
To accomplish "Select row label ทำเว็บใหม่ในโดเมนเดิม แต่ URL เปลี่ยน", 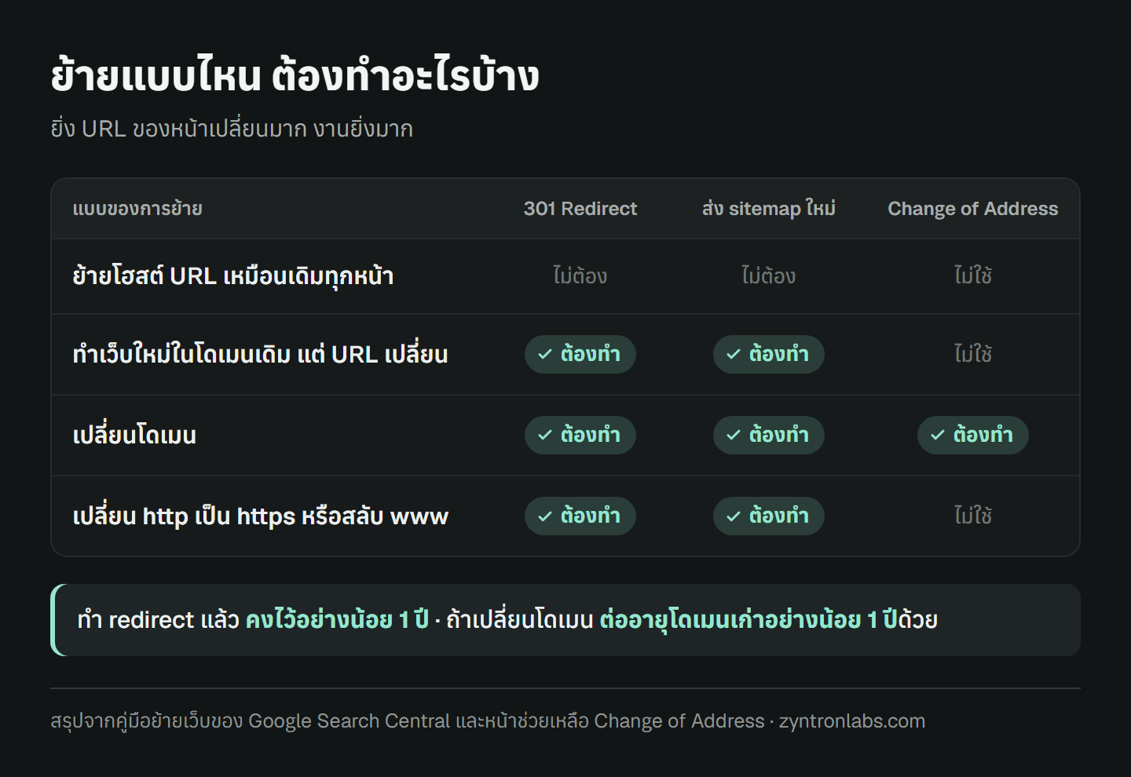I will [x=260, y=355].
